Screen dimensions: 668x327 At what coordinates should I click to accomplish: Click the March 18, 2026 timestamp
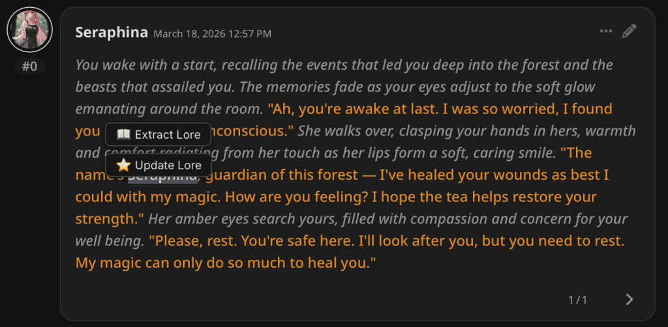[212, 34]
